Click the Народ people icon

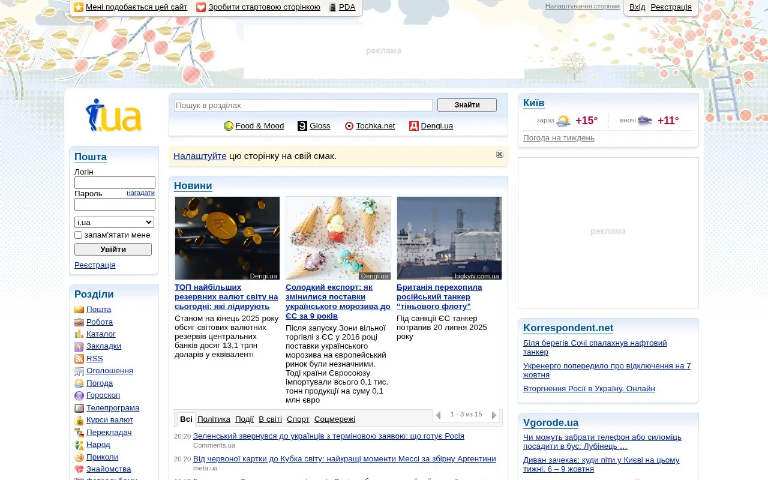click(79, 445)
